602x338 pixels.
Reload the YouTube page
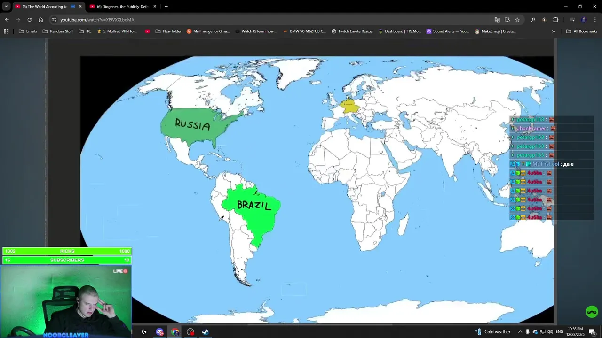(x=29, y=20)
